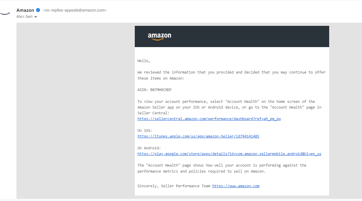Select the no-replies-appeals@amazon.com sender address
The image size is (362, 201).
(75, 10)
